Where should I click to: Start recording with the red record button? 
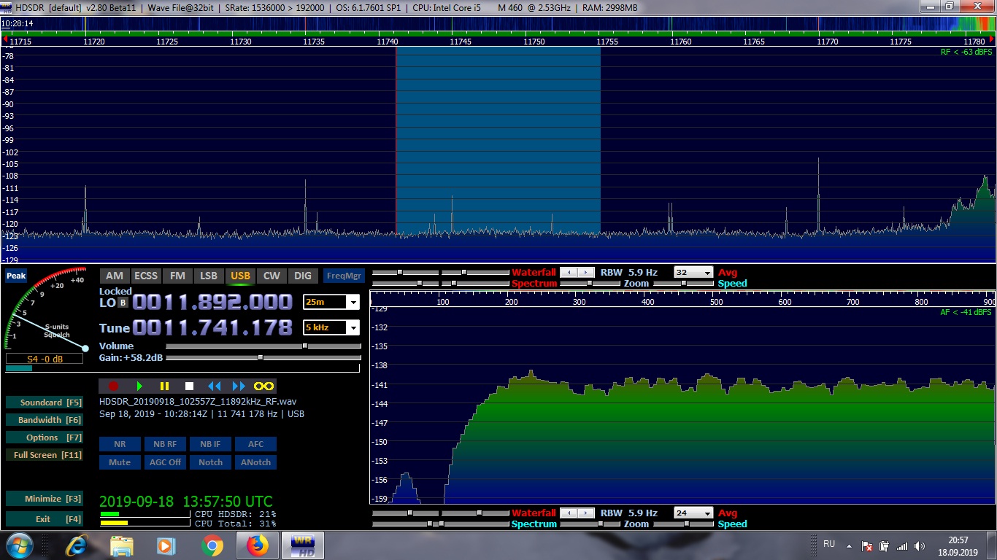[x=113, y=386]
